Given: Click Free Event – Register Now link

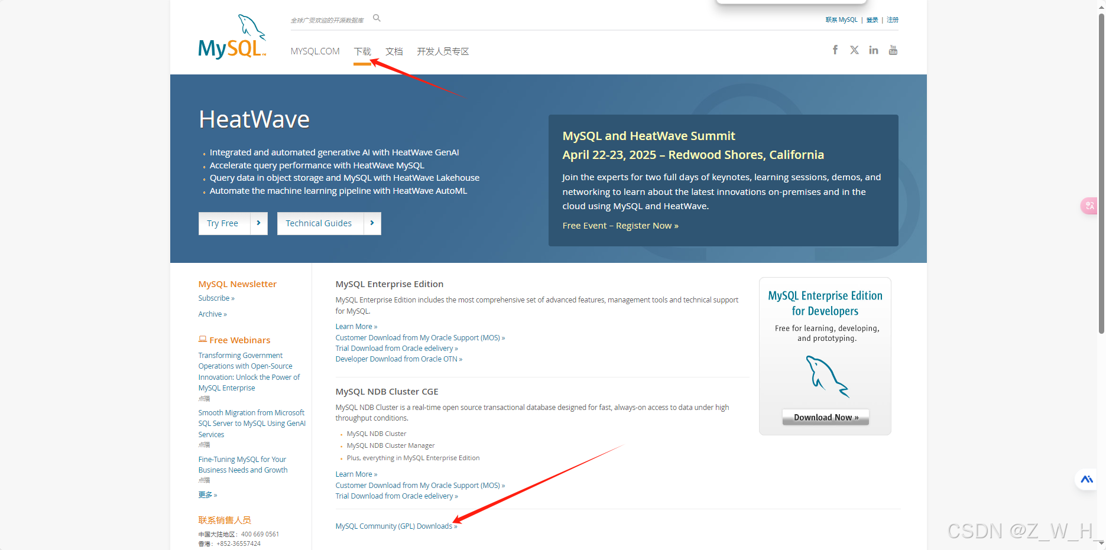Looking at the screenshot, I should coord(620,226).
